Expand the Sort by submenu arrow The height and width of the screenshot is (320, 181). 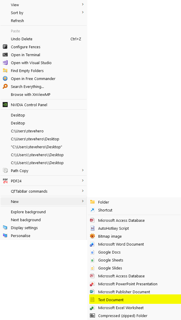(83, 12)
